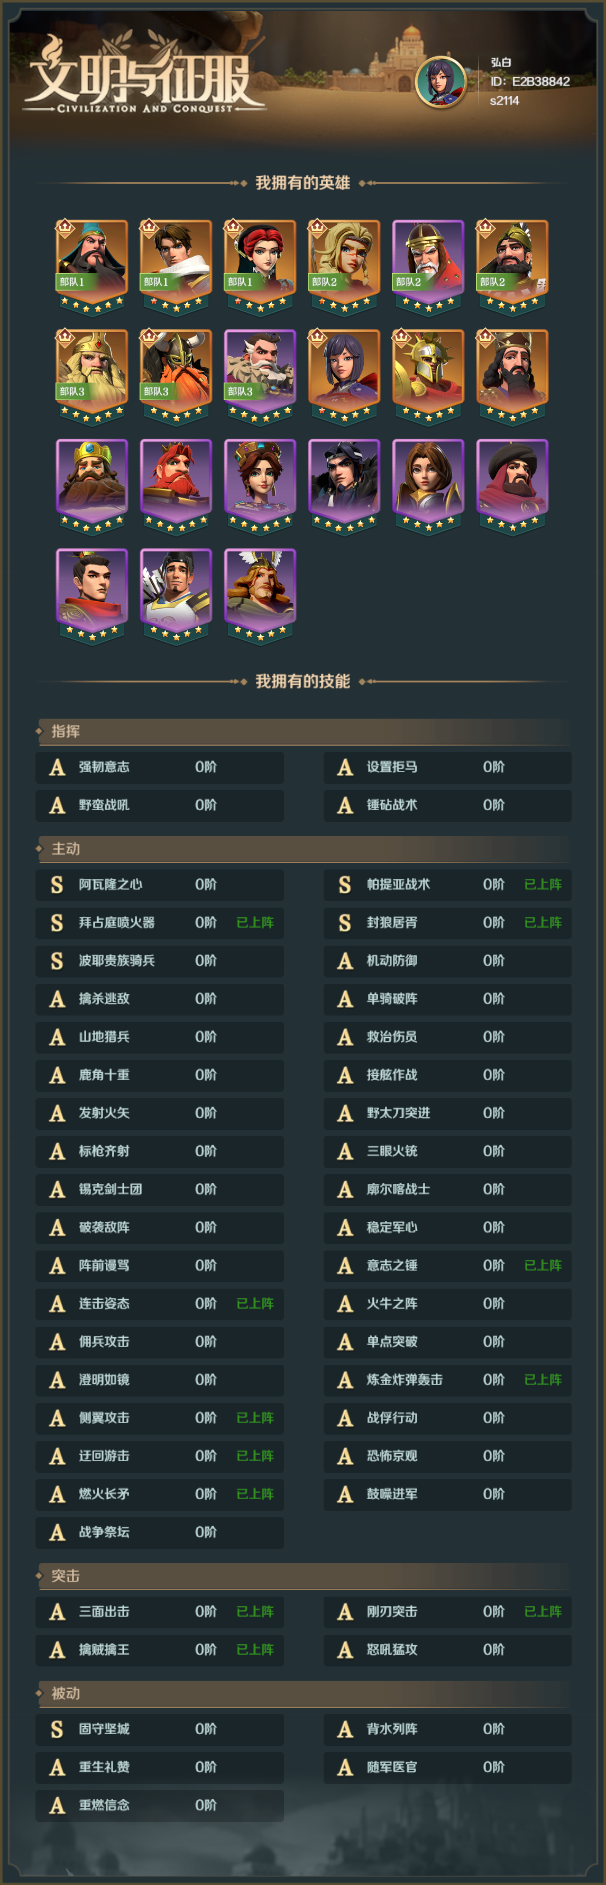Click the S rank icon beside 阿瓦隆之心
The height and width of the screenshot is (1885, 606).
click(x=57, y=884)
